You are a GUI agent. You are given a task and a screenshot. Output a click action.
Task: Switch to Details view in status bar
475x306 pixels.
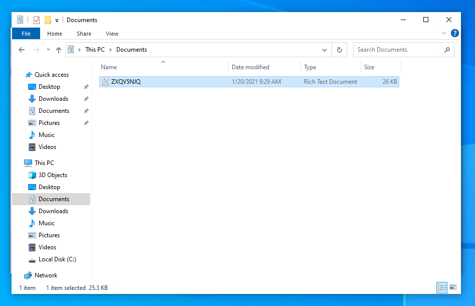click(442, 287)
